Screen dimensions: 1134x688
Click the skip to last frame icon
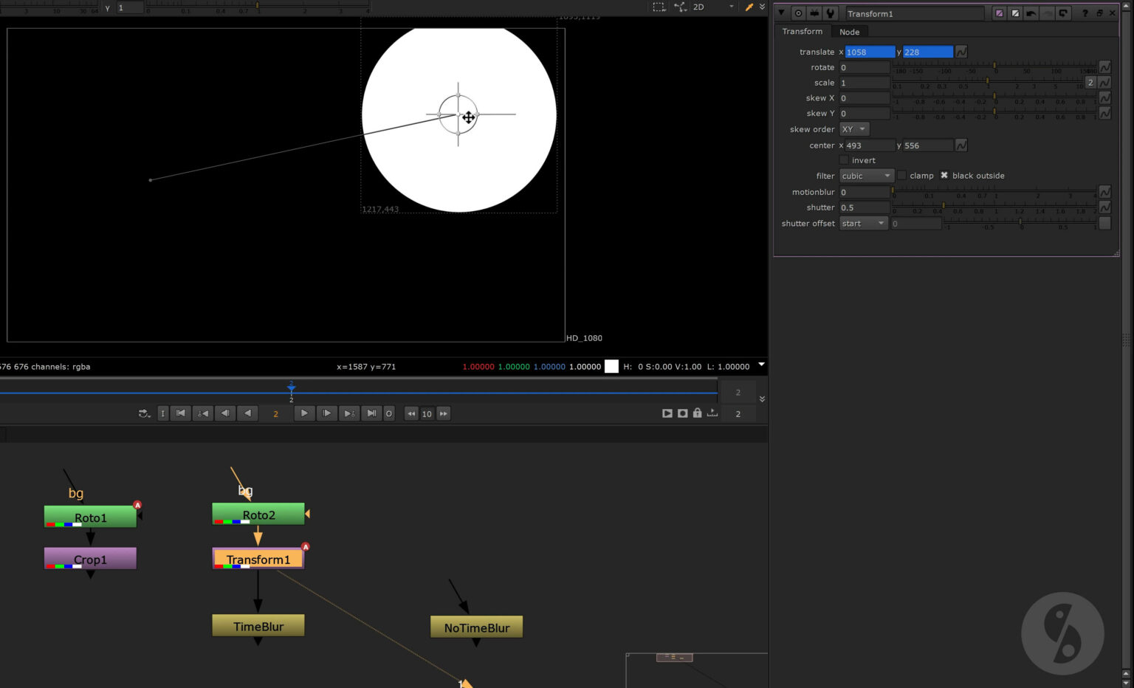tap(371, 413)
